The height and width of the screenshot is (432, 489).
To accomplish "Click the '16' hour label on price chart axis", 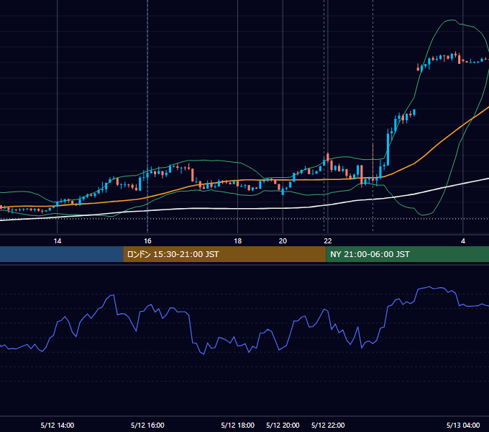I will pyautogui.click(x=147, y=241).
